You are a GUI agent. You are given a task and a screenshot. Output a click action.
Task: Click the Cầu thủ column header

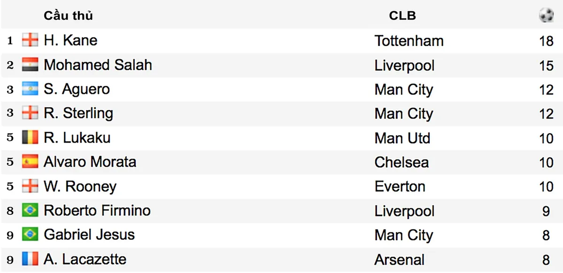pos(68,15)
